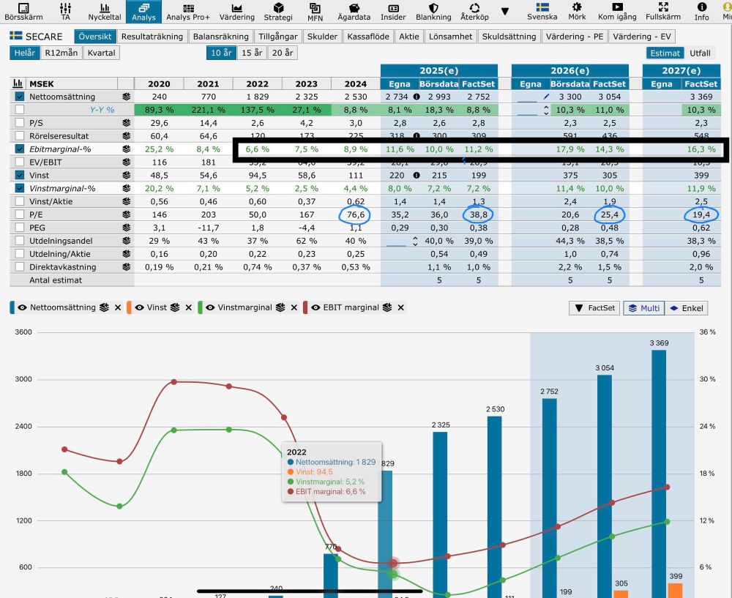The height and width of the screenshot is (598, 732).
Task: Check the EV/EBIT checkbox
Action: click(19, 162)
